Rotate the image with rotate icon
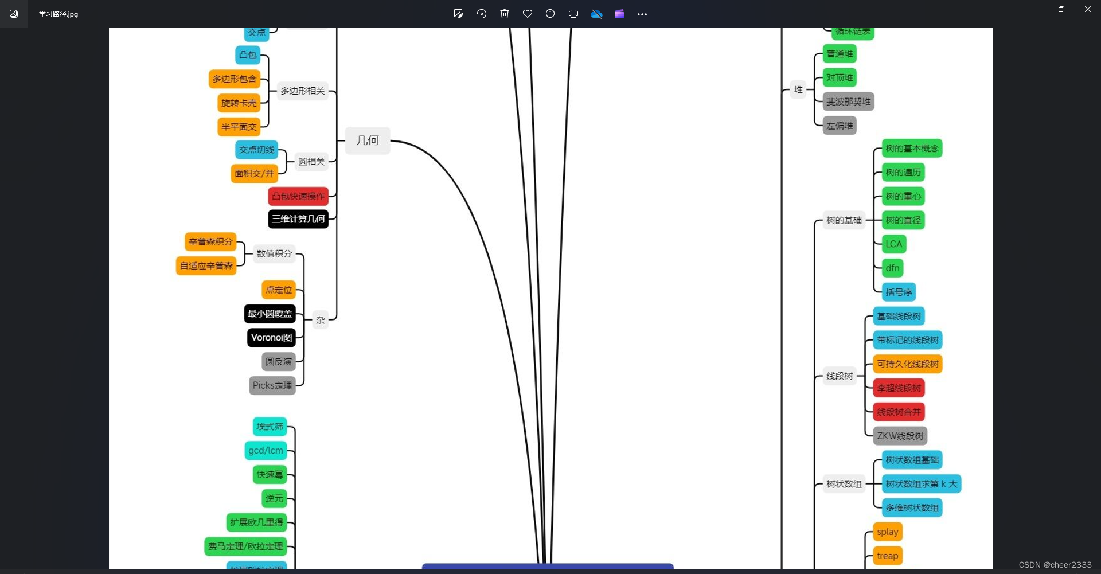 pos(482,14)
